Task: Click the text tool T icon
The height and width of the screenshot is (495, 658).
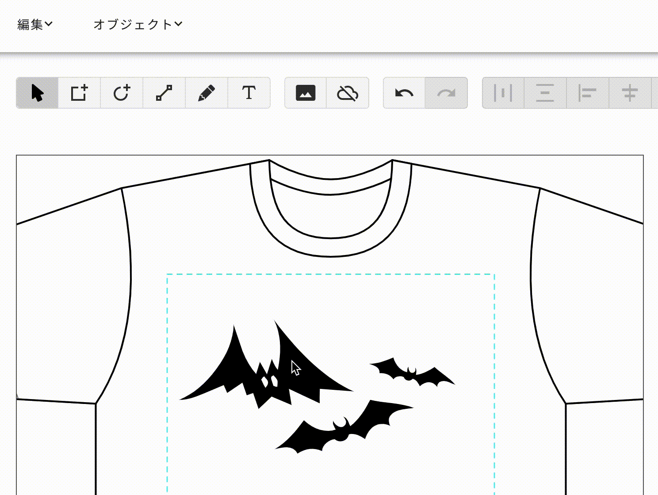Action: tap(249, 93)
